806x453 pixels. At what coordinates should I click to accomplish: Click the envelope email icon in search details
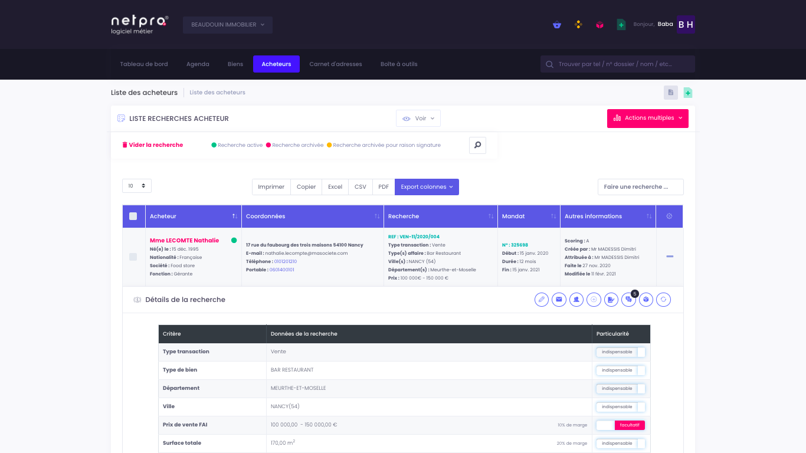(x=559, y=300)
